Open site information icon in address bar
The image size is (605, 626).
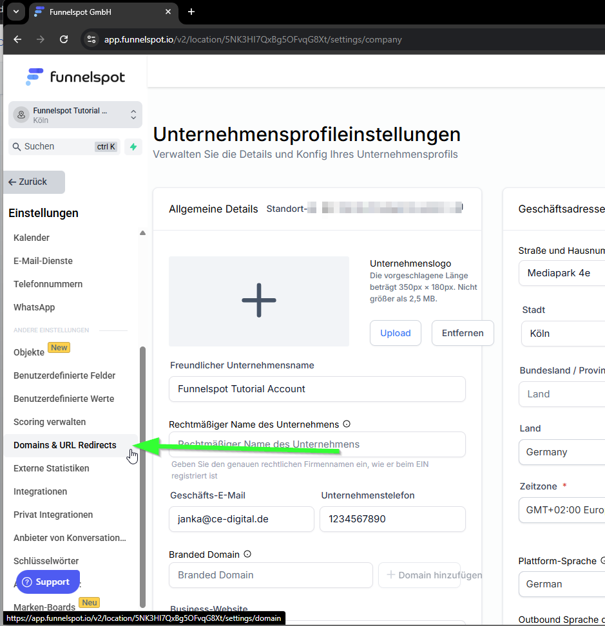[x=91, y=39]
